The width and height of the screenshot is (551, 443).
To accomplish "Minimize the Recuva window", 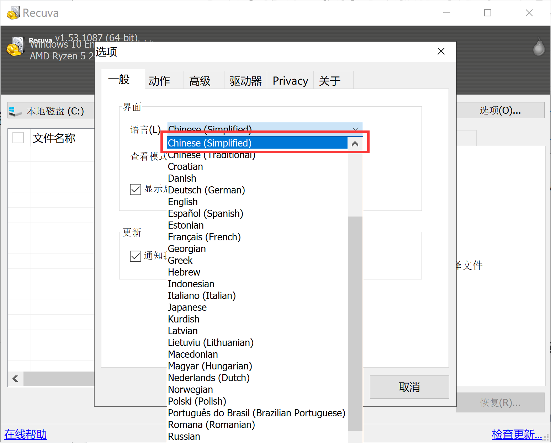I will pos(447,13).
